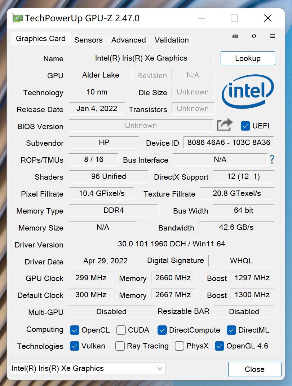This screenshot has height=386, width=292.
Task: Toggle the UEFI checkbox
Action: pos(245,126)
